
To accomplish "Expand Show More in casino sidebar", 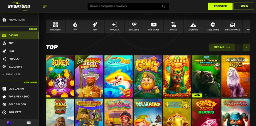I will tap(11, 74).
